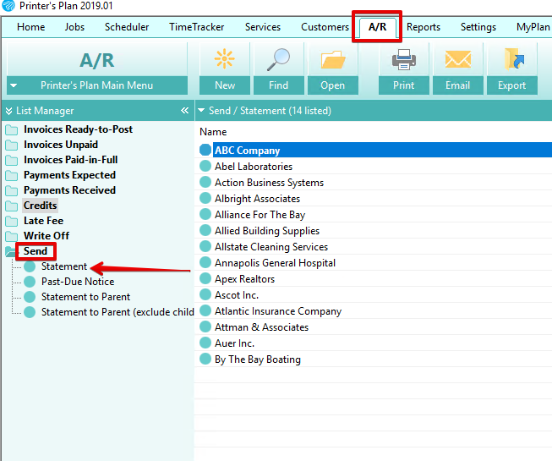
Task: Click the Find magnifying glass icon
Action: tap(279, 59)
